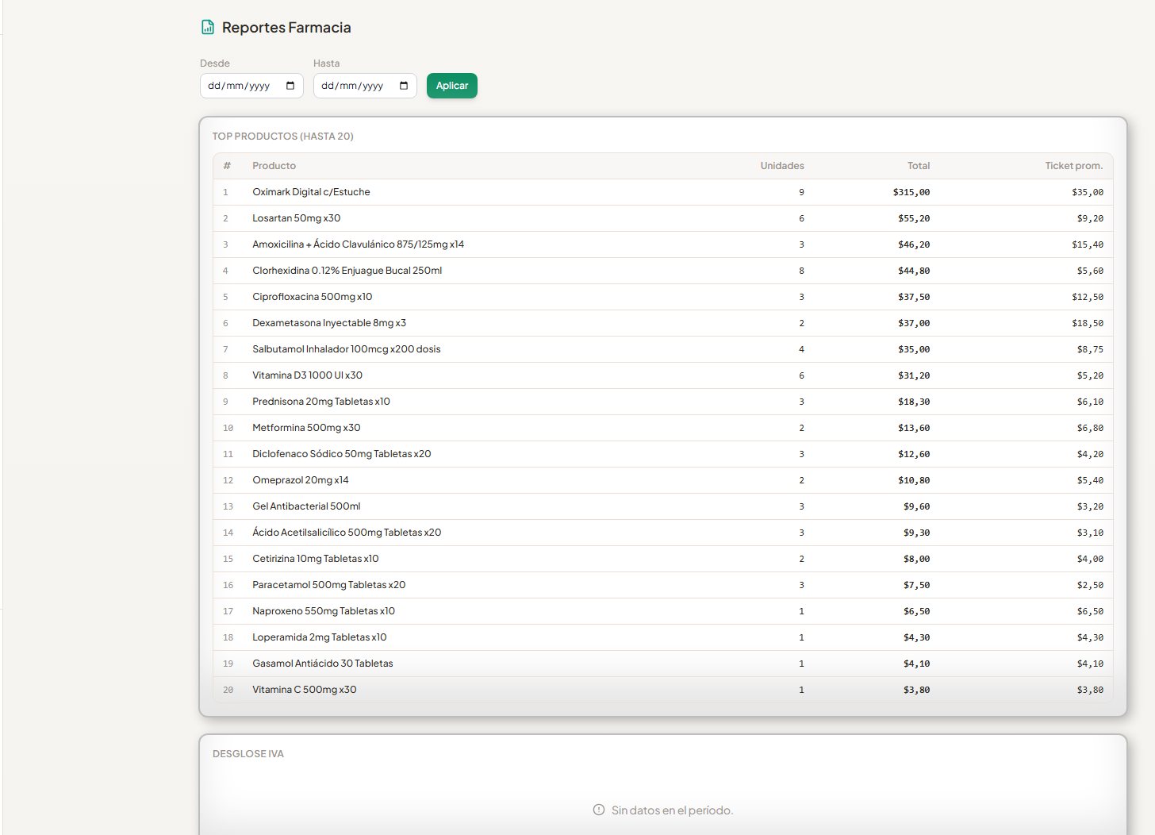The height and width of the screenshot is (835, 1155).
Task: Click the info icon beside 'Sin datos en el período'
Action: (x=599, y=810)
